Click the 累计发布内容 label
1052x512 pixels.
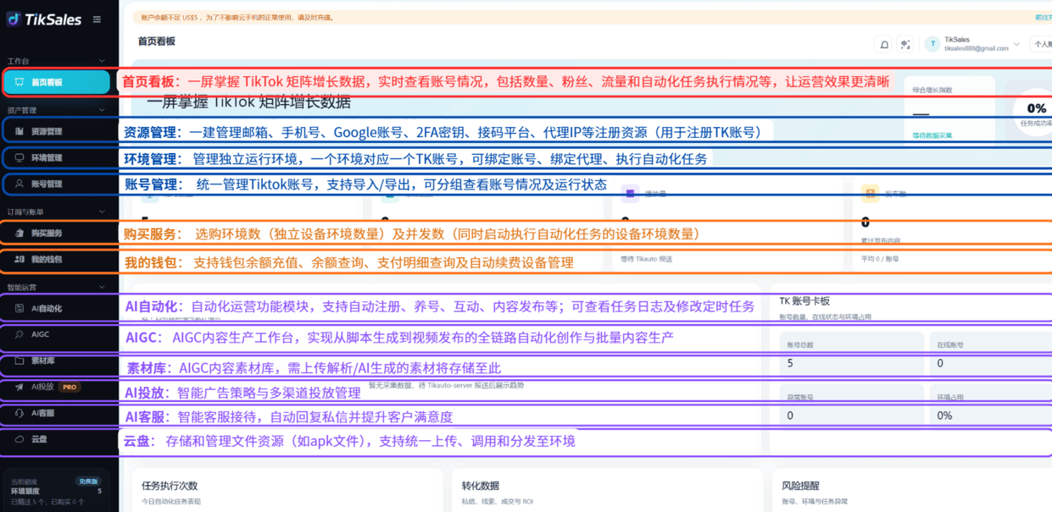pyautogui.click(x=880, y=241)
